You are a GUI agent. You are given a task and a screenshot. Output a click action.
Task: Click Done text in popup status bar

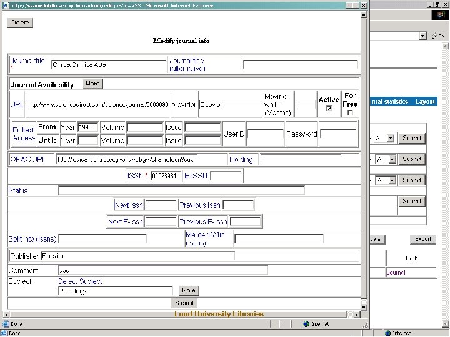[16, 324]
